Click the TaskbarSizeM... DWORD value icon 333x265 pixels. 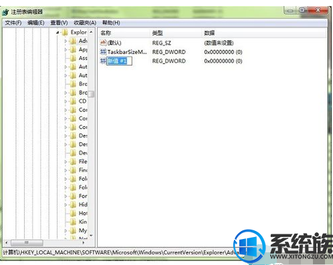pyautogui.click(x=103, y=52)
